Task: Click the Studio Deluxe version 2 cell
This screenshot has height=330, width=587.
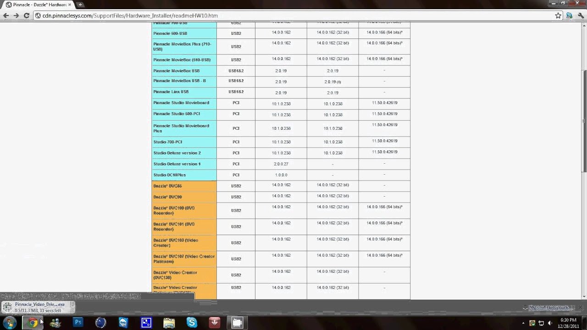Action: [184, 153]
